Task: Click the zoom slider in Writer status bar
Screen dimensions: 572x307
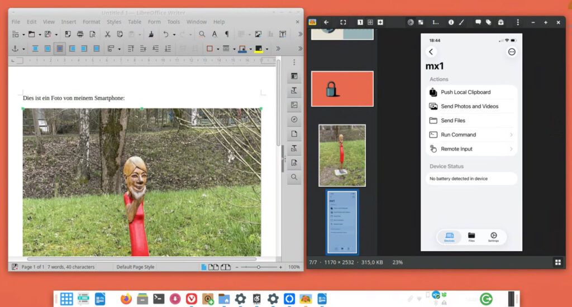Action: point(258,267)
